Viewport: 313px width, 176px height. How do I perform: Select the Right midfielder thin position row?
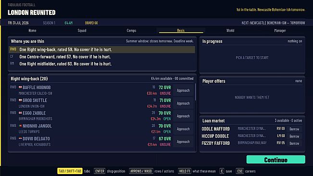coord(102,64)
